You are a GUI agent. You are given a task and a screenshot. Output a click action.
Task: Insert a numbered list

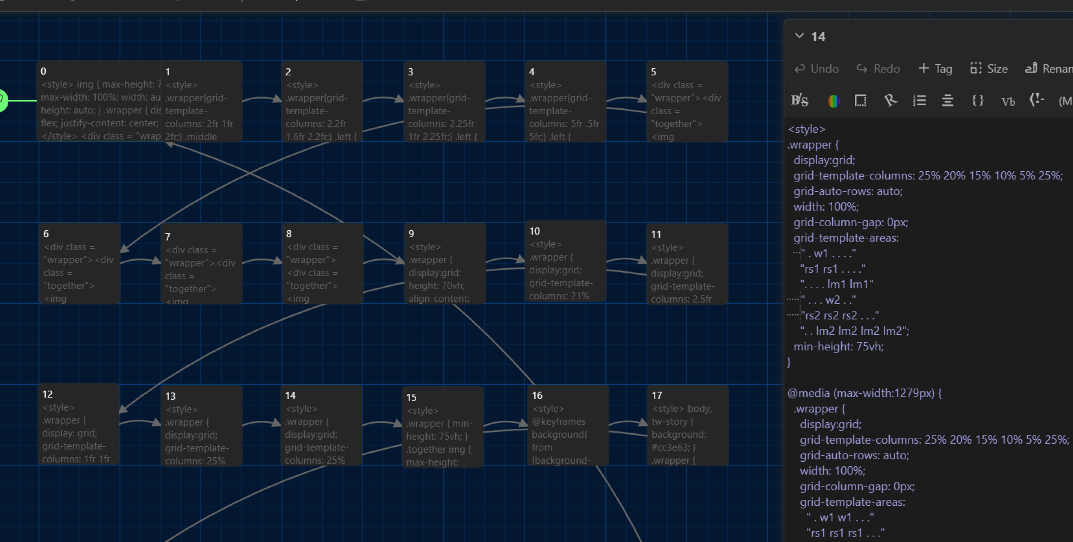click(919, 100)
